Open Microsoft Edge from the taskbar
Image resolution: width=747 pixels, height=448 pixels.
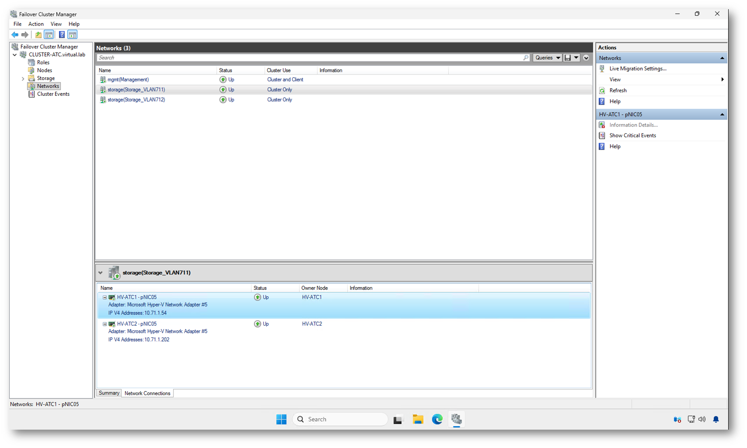(437, 419)
